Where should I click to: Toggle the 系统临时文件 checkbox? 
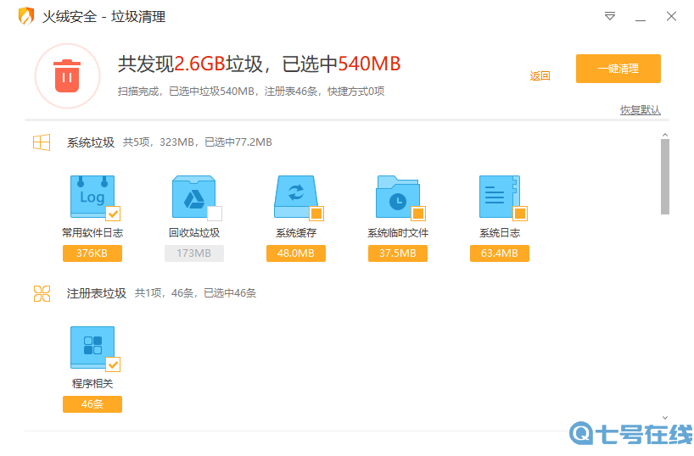click(418, 214)
